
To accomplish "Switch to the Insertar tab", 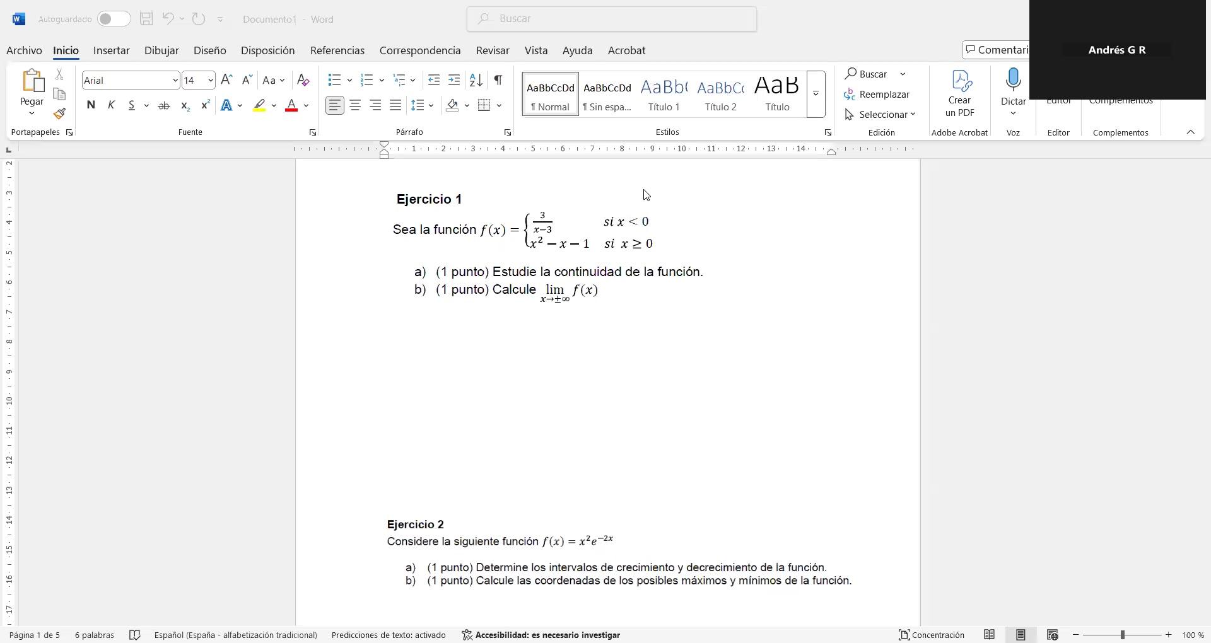I will pos(112,50).
